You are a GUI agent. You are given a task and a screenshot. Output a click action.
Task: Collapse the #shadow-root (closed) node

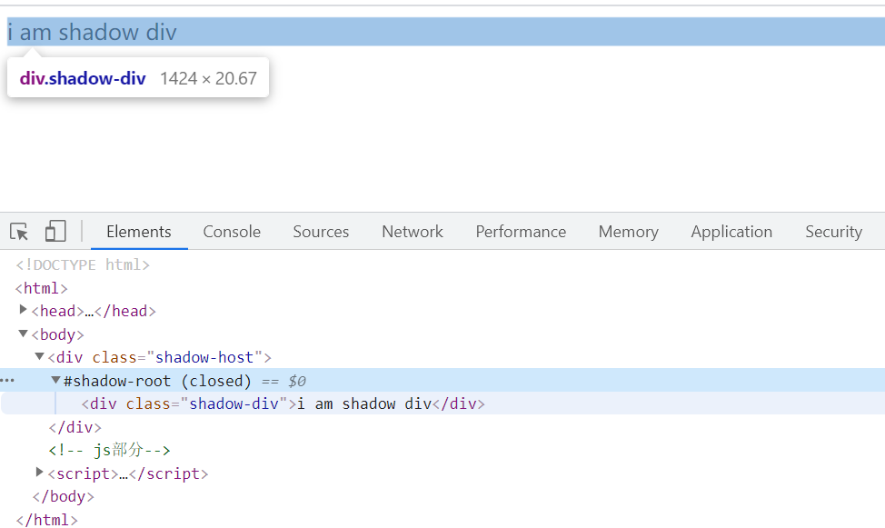tap(55, 380)
